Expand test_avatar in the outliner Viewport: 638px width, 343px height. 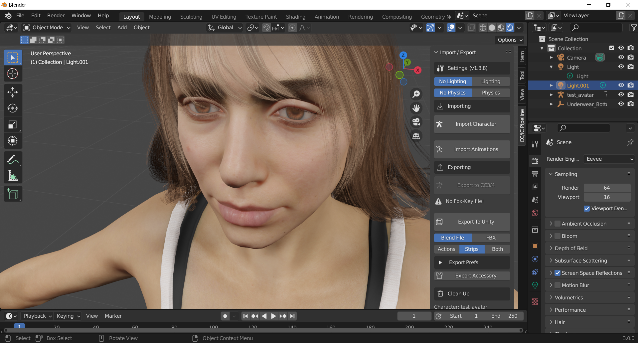pos(551,95)
